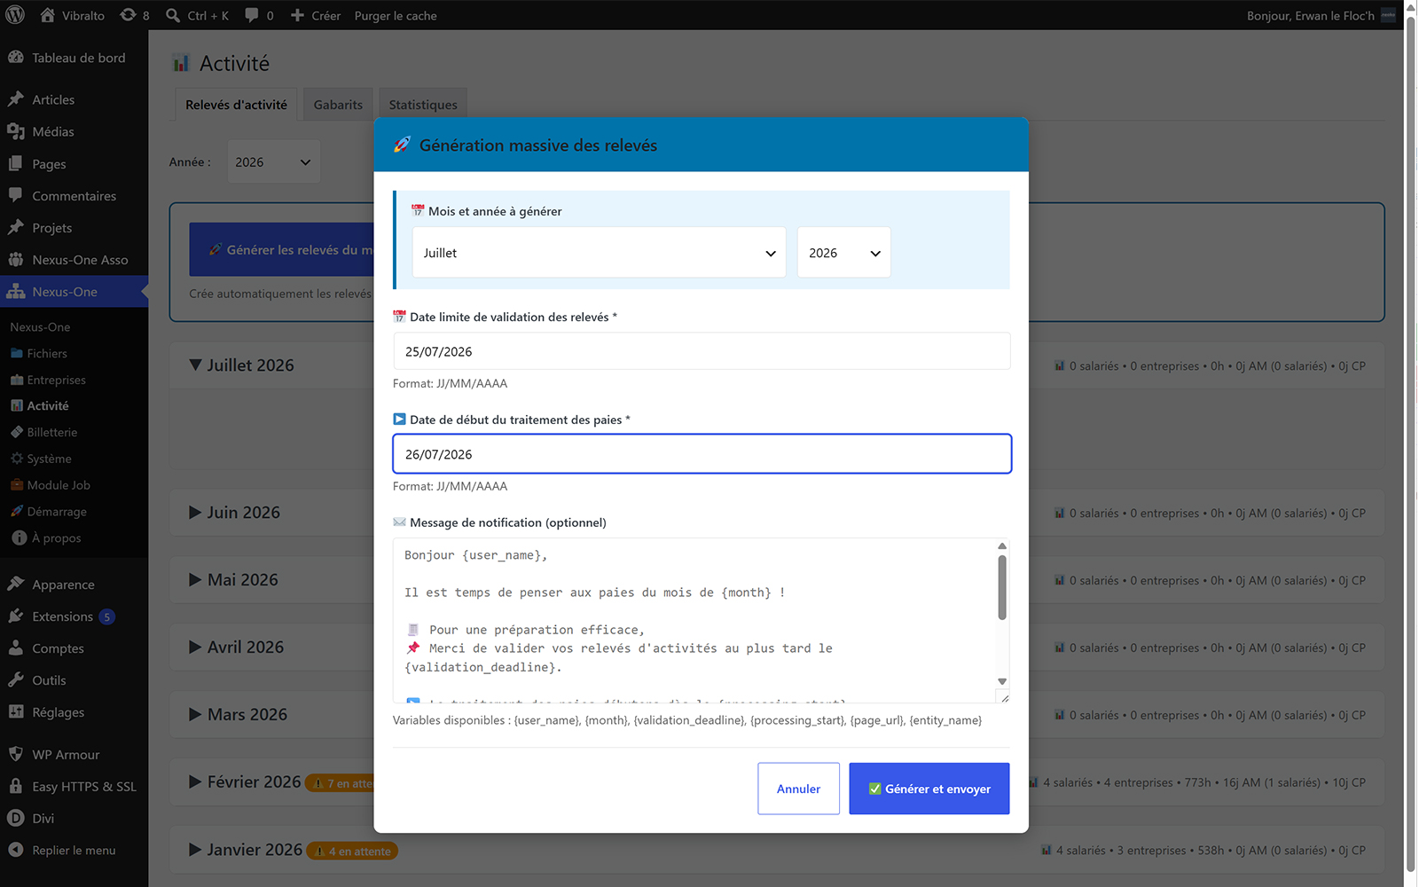Viewport: 1419px width, 887px height.
Task: Click the Projets pin icon
Action: pyautogui.click(x=16, y=228)
